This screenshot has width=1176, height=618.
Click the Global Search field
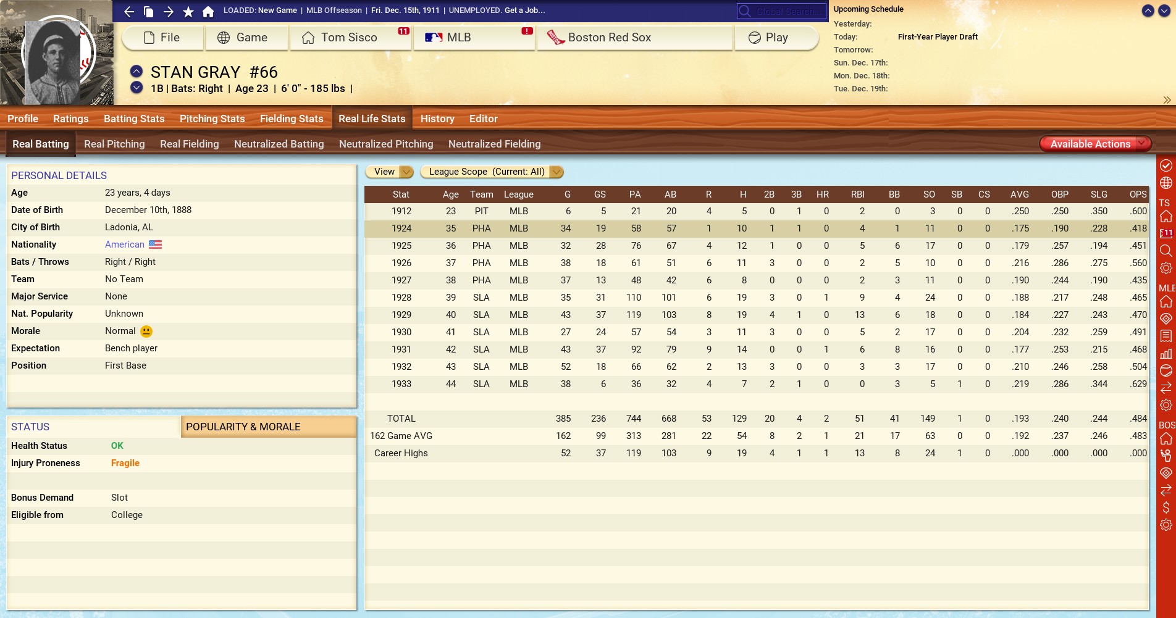pos(783,11)
